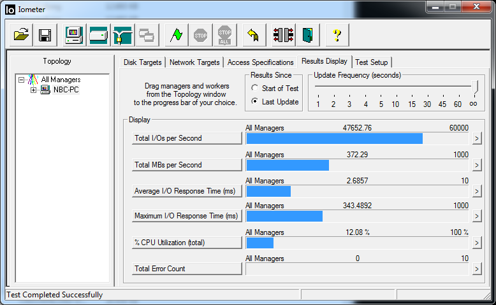Click Iometer title bar logo icon
This screenshot has width=496, height=305.
tap(10, 10)
